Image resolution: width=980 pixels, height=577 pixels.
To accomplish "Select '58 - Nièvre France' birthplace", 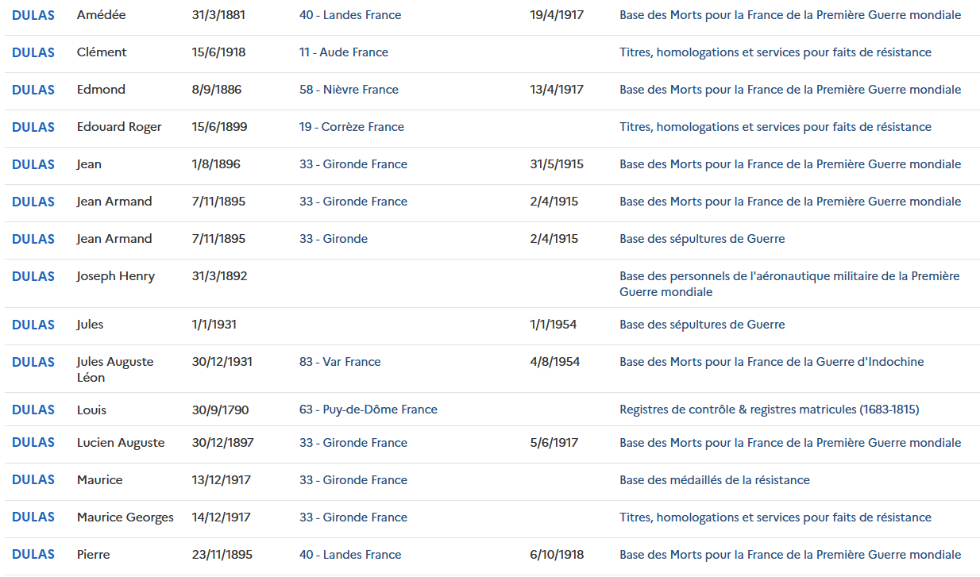I will (349, 90).
